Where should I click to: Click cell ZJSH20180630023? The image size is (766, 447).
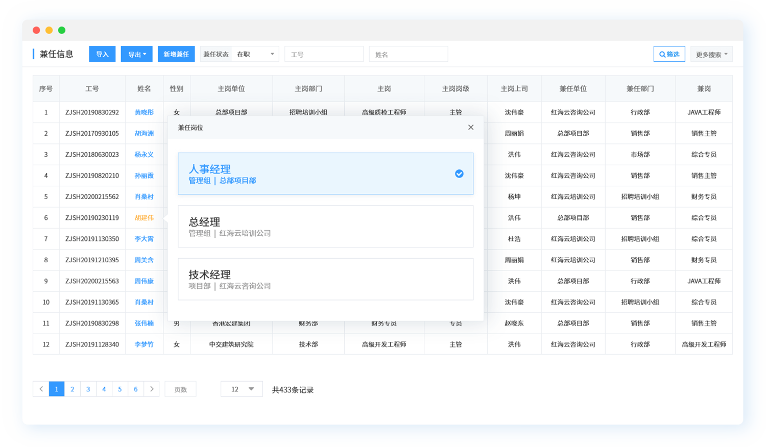click(x=92, y=154)
